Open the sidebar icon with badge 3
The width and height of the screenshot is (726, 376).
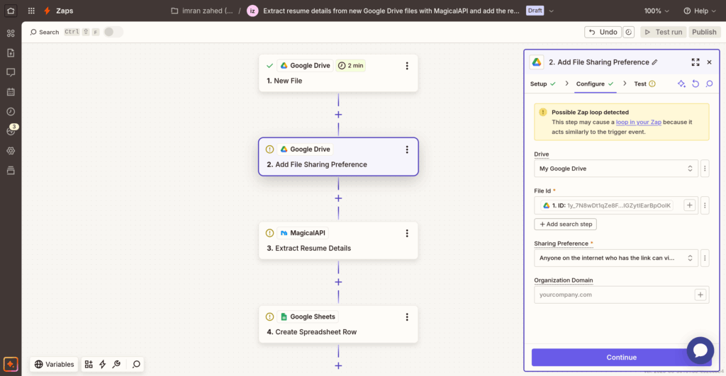click(x=11, y=131)
